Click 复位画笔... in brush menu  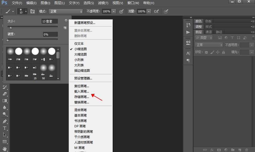[x=82, y=86]
